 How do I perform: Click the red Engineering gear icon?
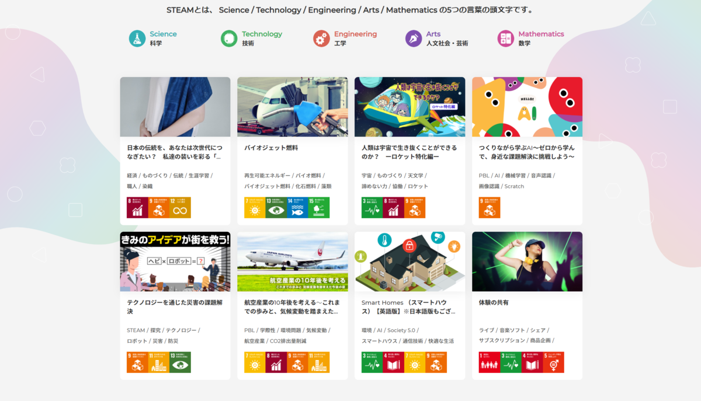click(321, 39)
